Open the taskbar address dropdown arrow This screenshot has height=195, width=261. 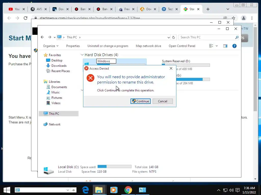pyautogui.click(x=68, y=190)
